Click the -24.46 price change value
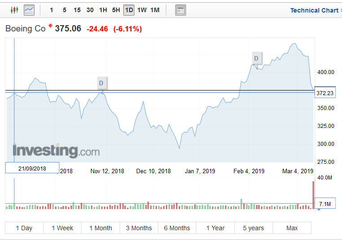The image size is (342, 241). coord(97,29)
